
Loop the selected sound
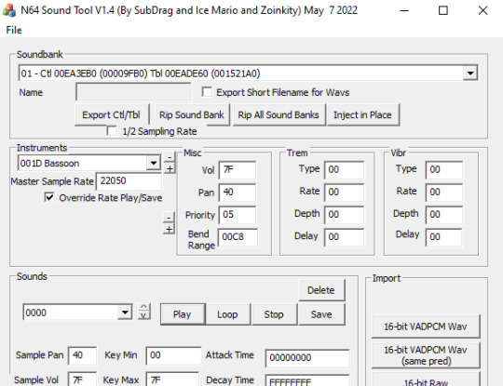pyautogui.click(x=227, y=314)
